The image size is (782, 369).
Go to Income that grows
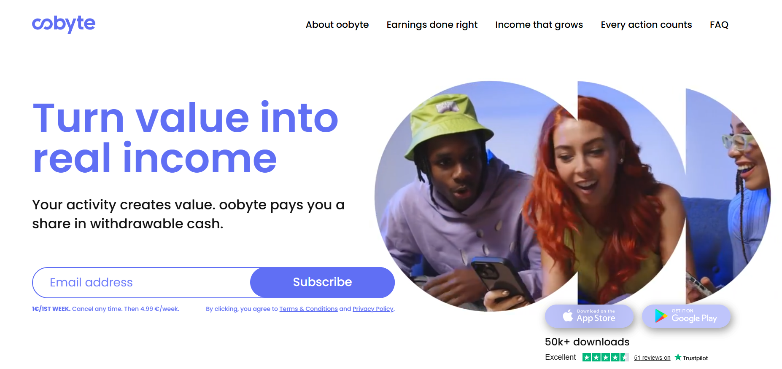pos(539,25)
